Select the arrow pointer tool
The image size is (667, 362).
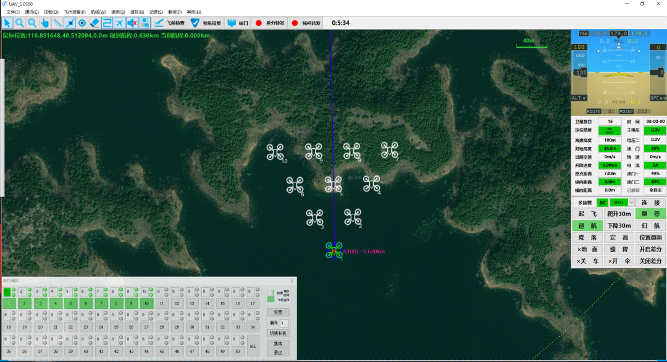[7, 23]
